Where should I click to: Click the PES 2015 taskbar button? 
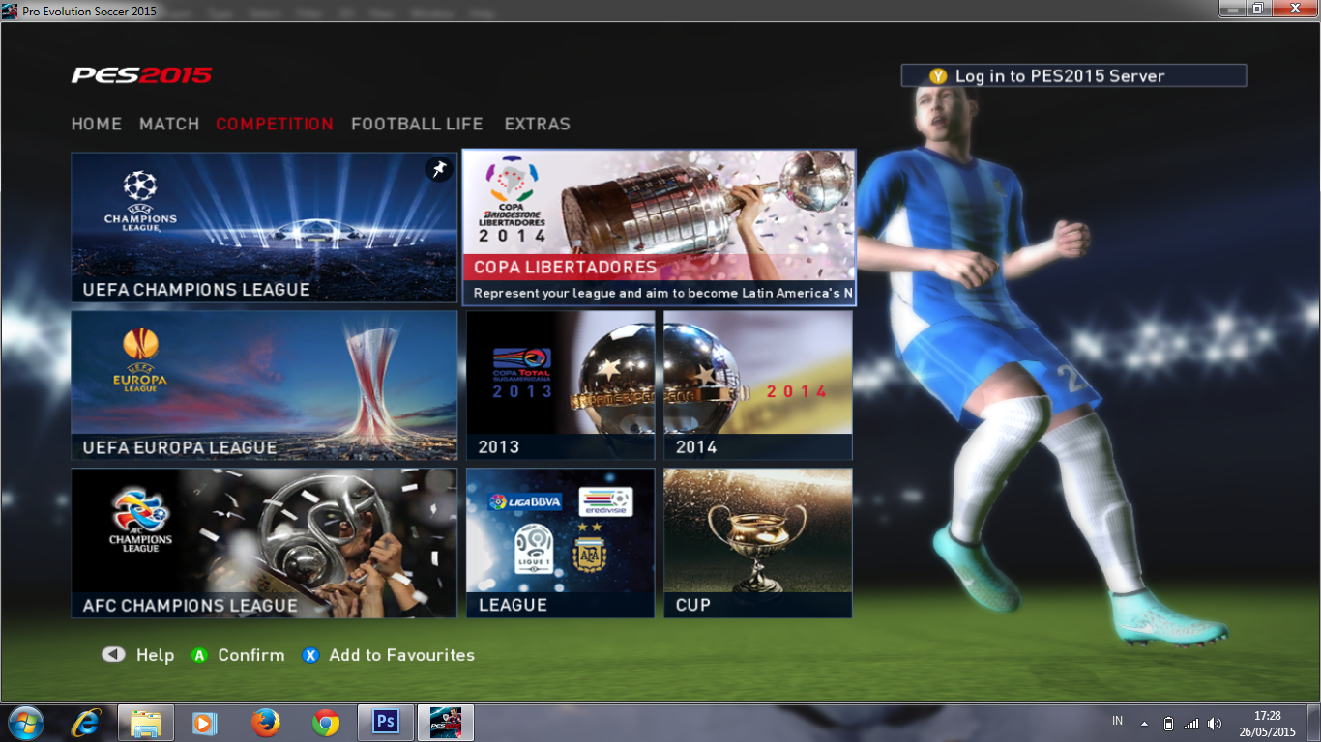(446, 723)
